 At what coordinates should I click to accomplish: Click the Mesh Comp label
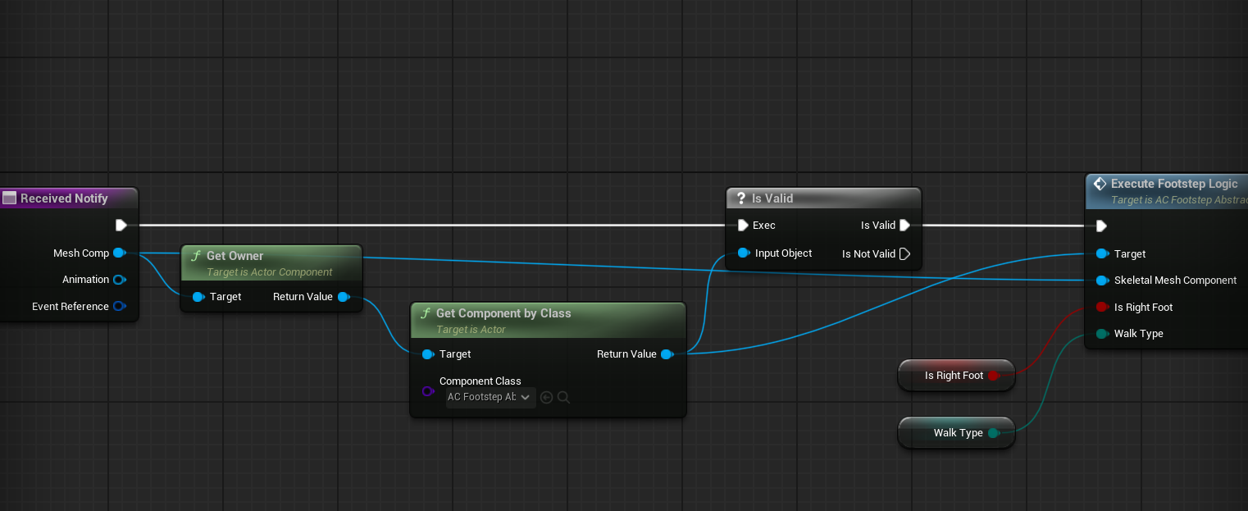(x=81, y=253)
